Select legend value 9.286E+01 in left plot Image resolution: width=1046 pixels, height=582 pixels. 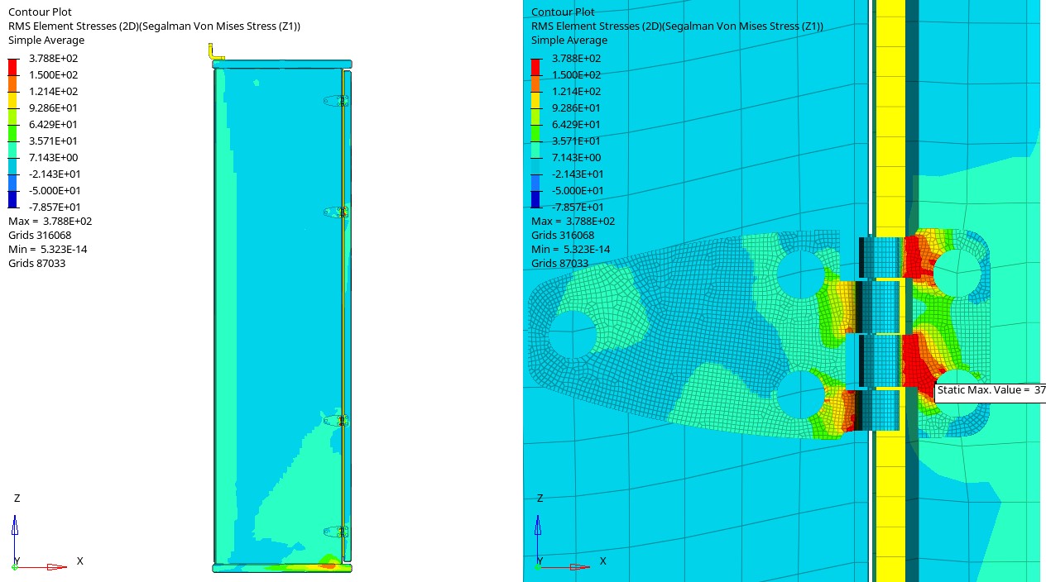(53, 108)
